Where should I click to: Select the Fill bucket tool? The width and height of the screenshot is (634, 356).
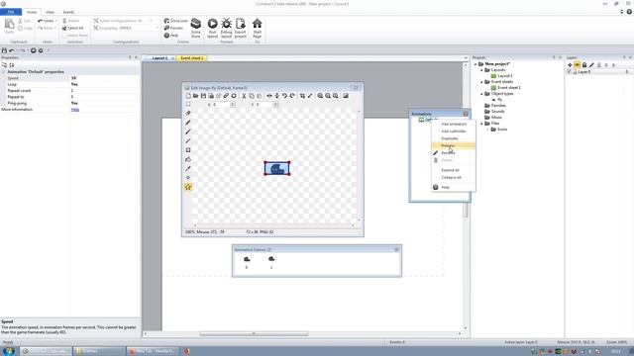[188, 159]
